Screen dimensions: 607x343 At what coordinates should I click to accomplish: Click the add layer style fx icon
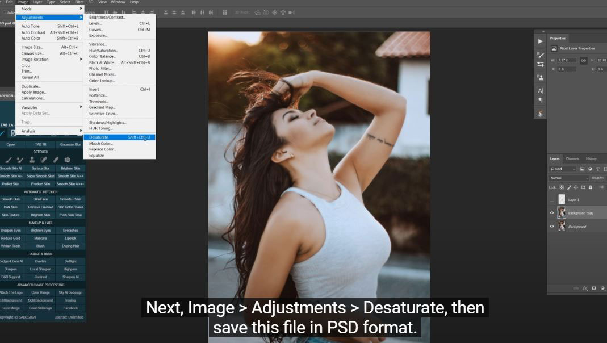pos(585,288)
